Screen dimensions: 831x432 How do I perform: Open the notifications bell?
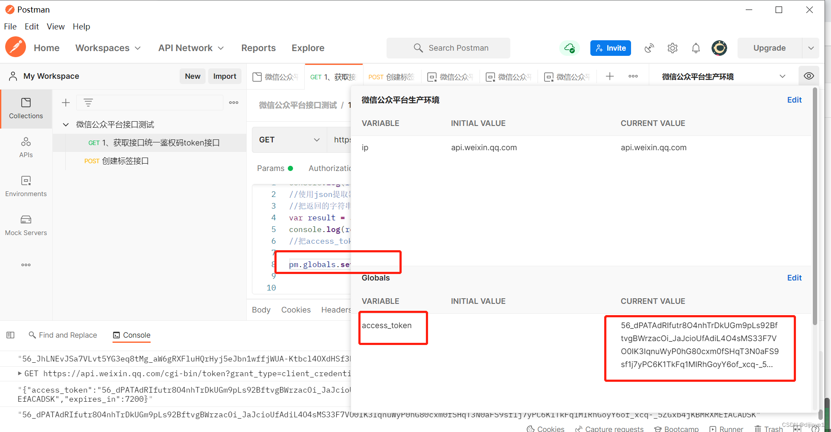point(696,48)
